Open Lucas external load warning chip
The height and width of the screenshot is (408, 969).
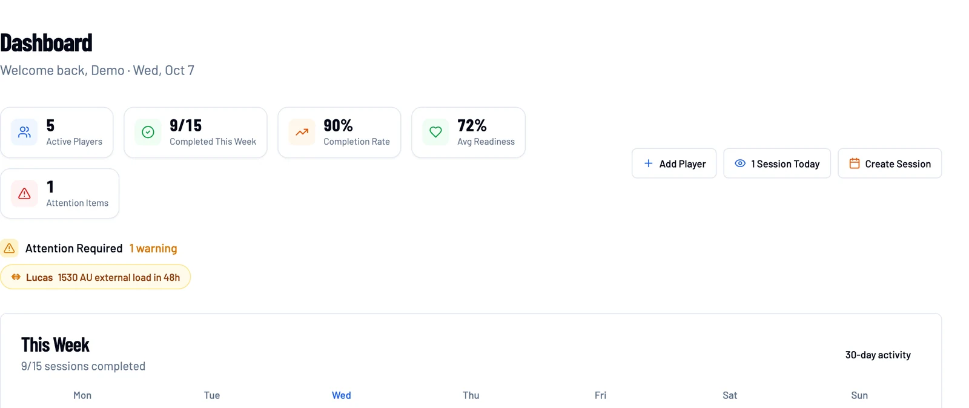[96, 277]
